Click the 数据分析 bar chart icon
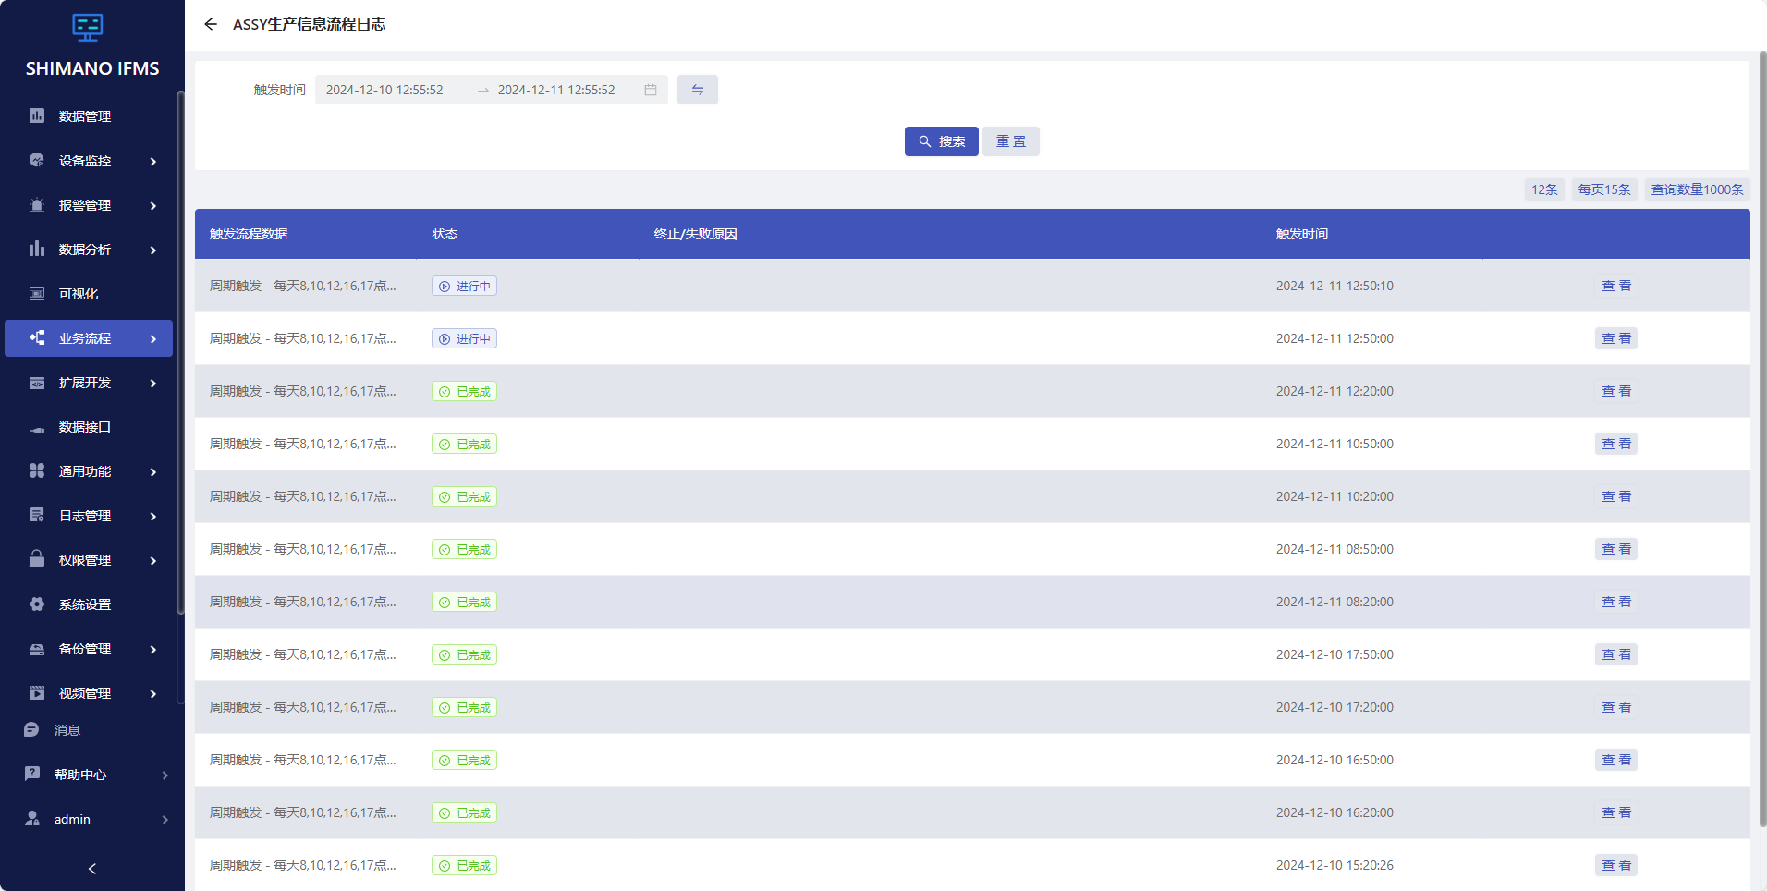 pyautogui.click(x=37, y=249)
